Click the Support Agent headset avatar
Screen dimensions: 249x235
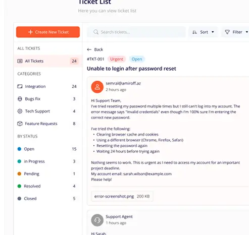(x=97, y=220)
